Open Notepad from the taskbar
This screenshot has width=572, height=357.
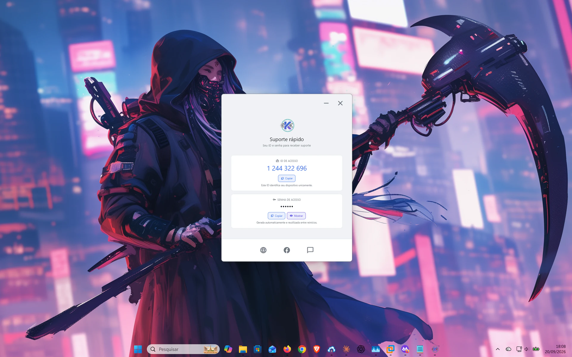coord(420,349)
